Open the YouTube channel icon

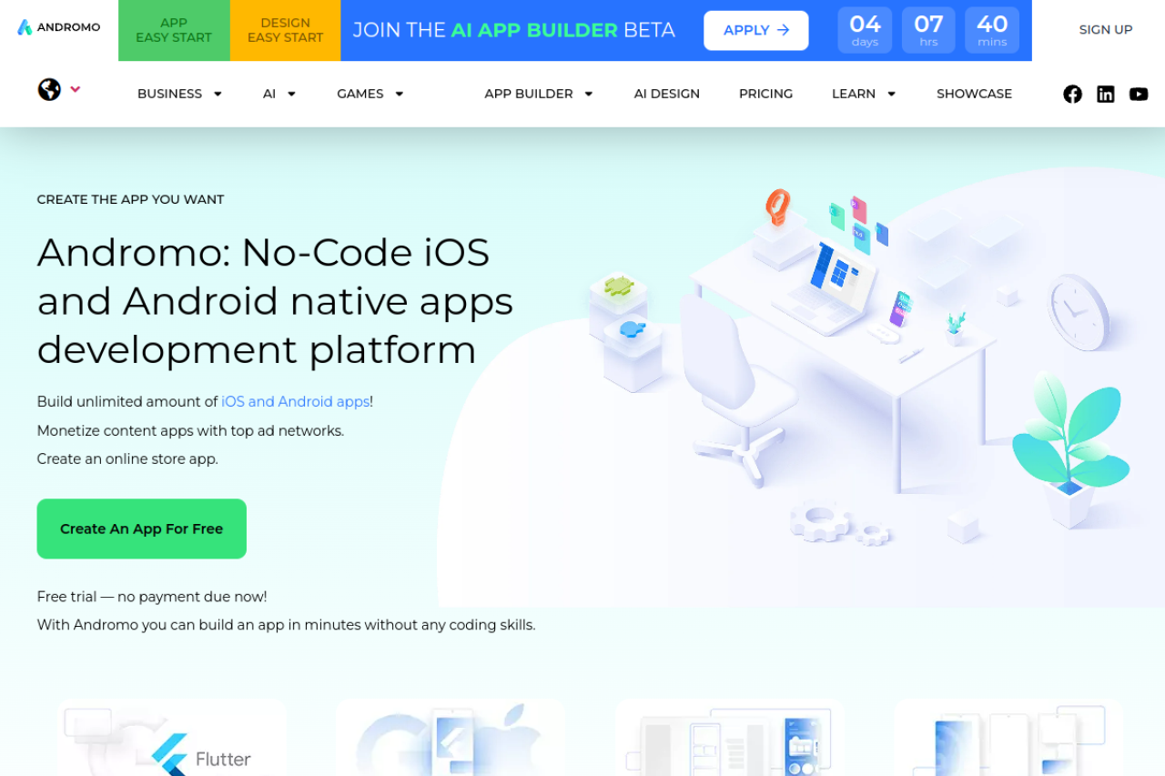(x=1138, y=94)
